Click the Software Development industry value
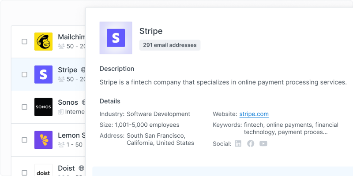Viewport: 353px width, 176px height. click(158, 114)
